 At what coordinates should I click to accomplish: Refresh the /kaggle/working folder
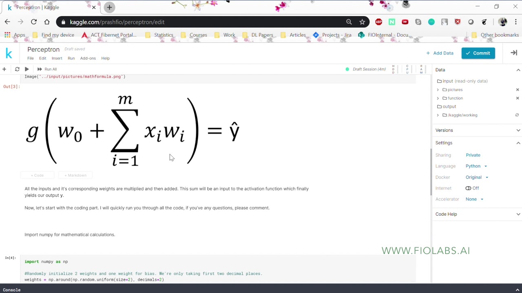click(x=517, y=115)
